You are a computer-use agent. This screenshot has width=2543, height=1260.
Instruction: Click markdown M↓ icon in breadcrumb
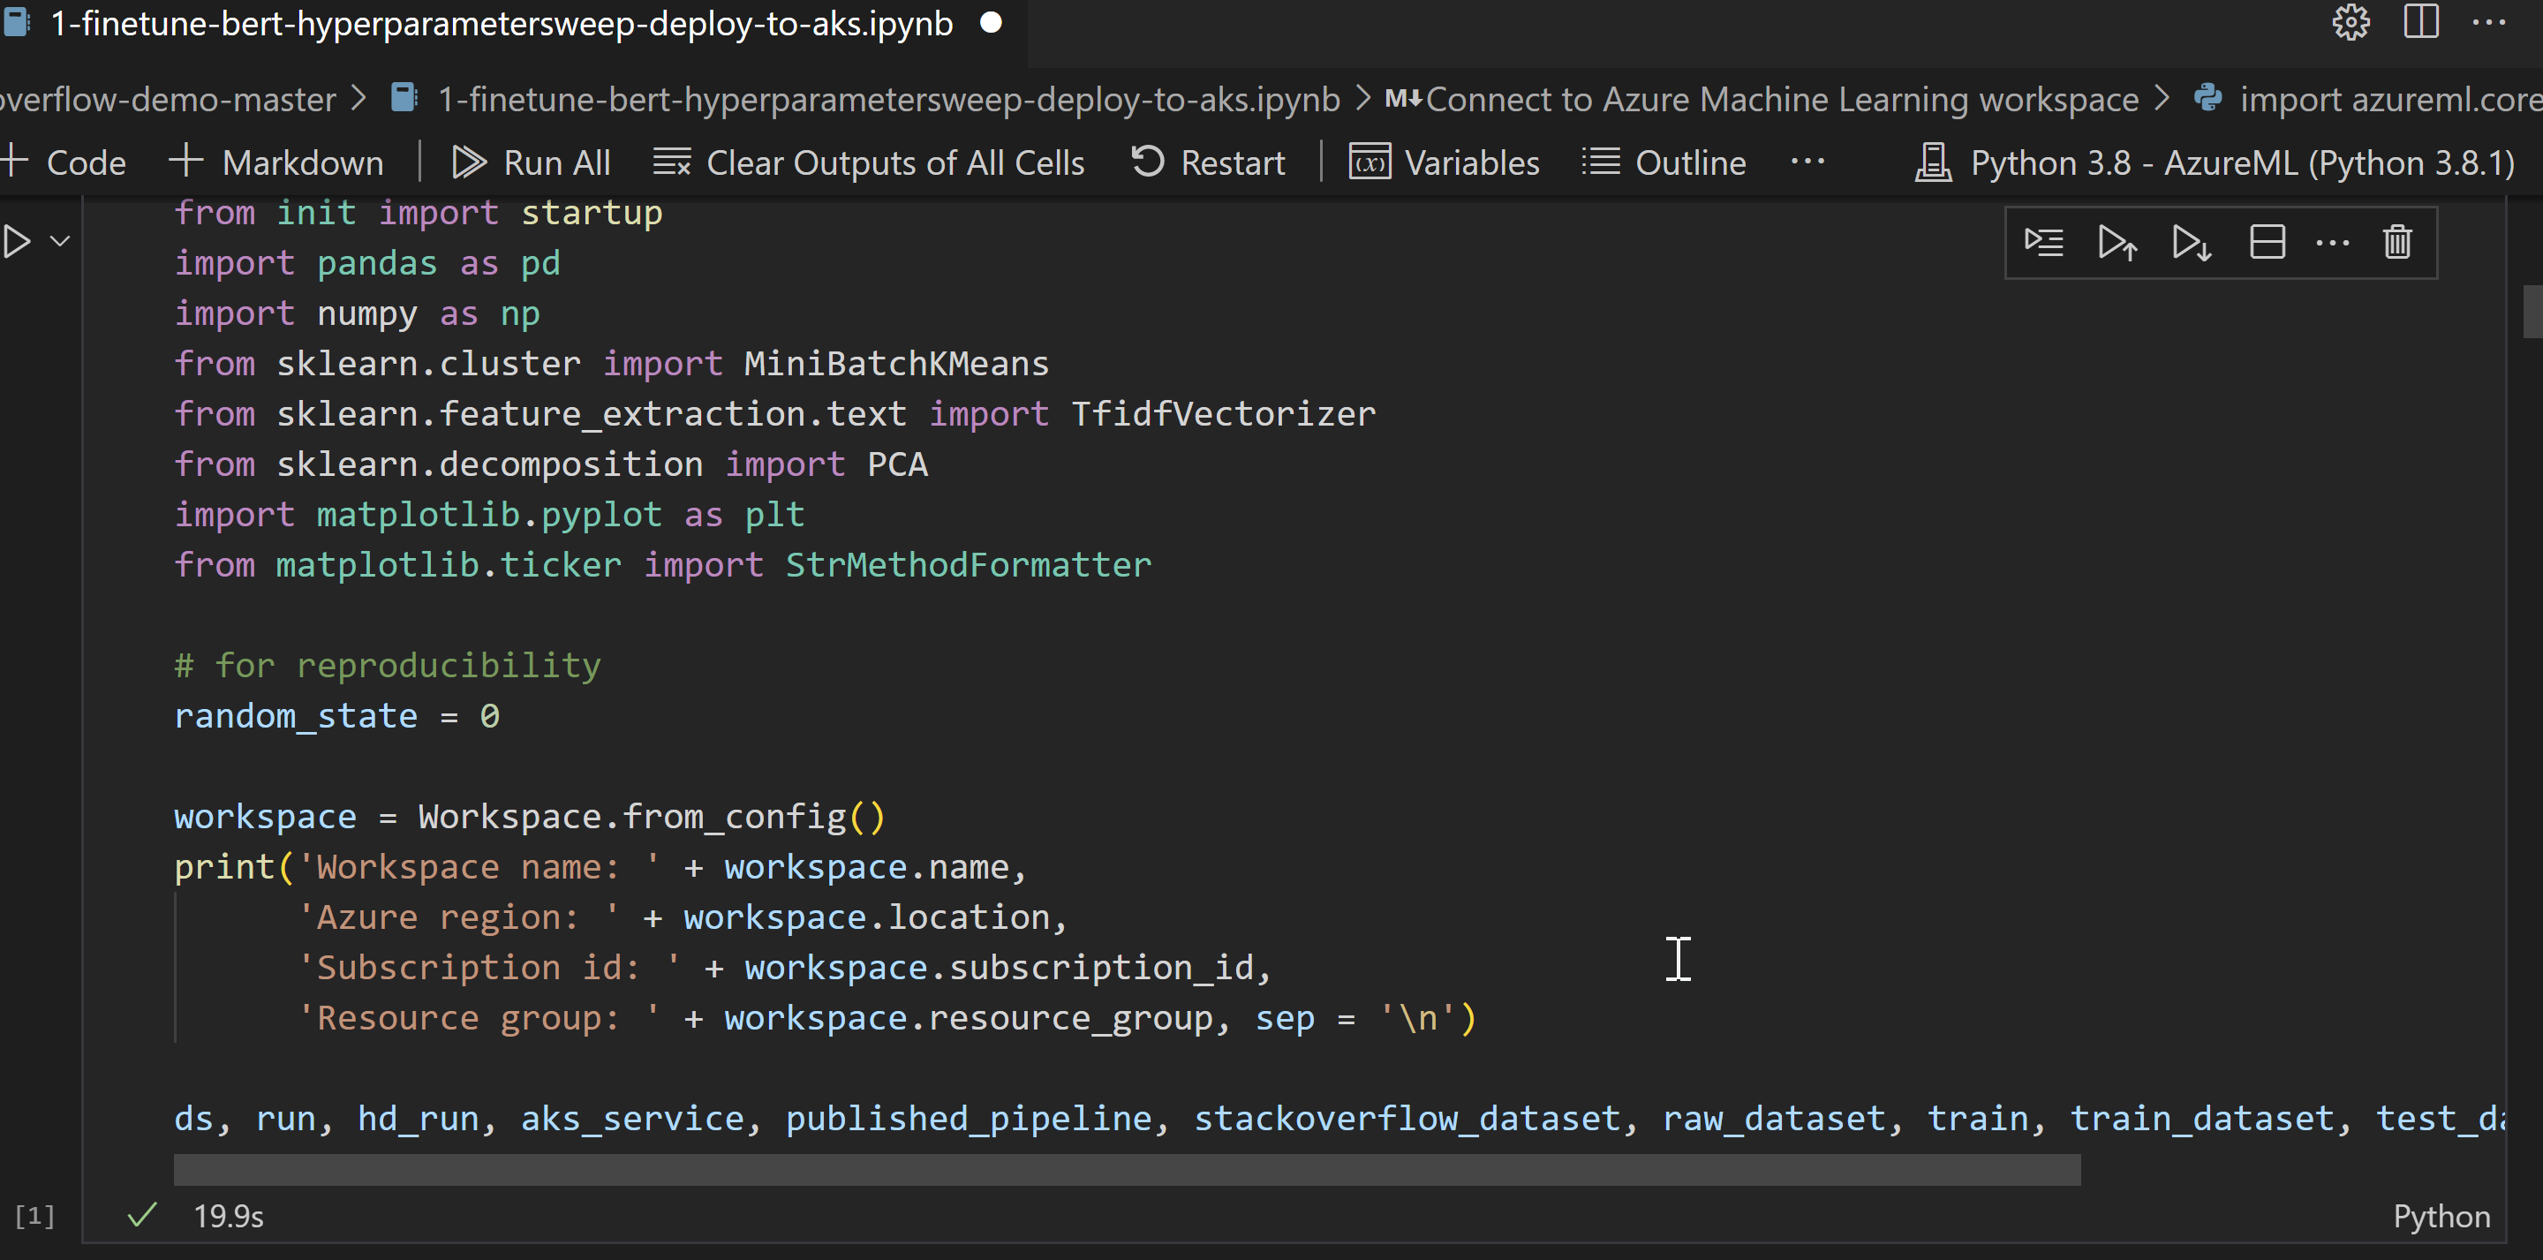point(1403,98)
